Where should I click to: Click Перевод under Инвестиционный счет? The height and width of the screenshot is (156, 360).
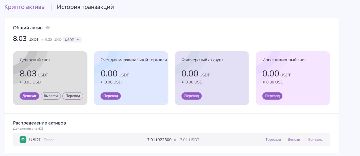coord(272,96)
